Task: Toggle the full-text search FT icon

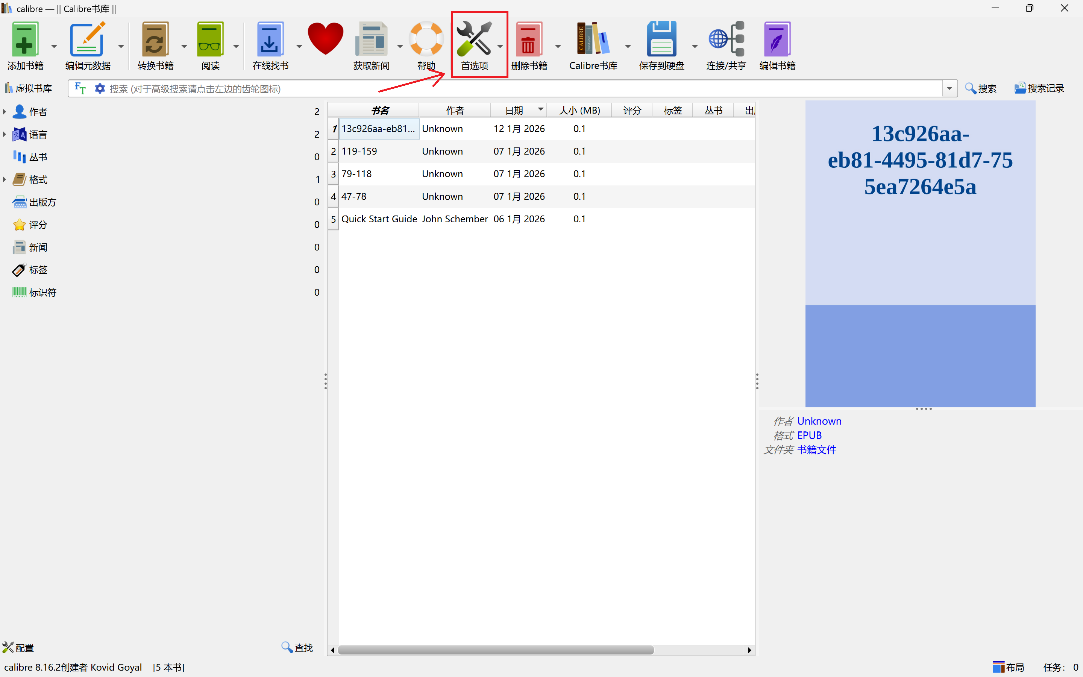Action: pyautogui.click(x=80, y=88)
